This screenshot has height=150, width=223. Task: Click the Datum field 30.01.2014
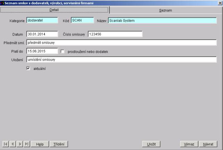tap(42, 34)
